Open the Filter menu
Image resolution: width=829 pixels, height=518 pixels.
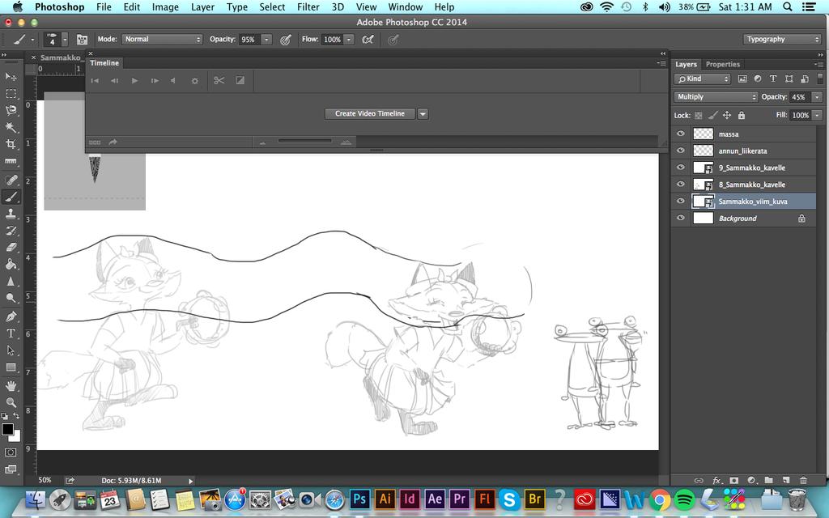tap(308, 6)
